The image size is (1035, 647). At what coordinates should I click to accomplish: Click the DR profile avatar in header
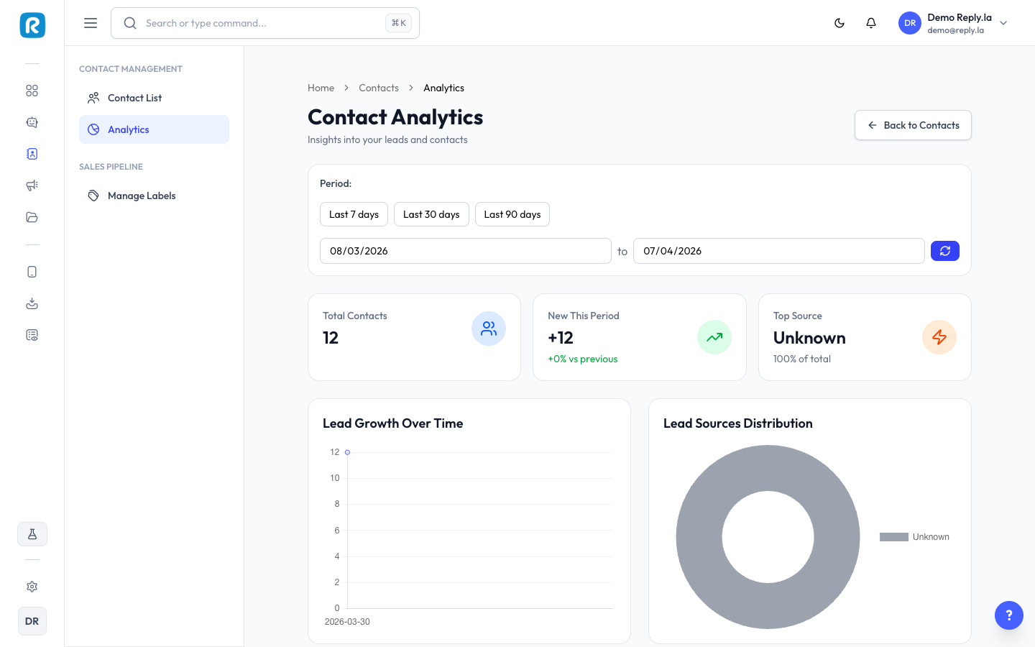[910, 23]
